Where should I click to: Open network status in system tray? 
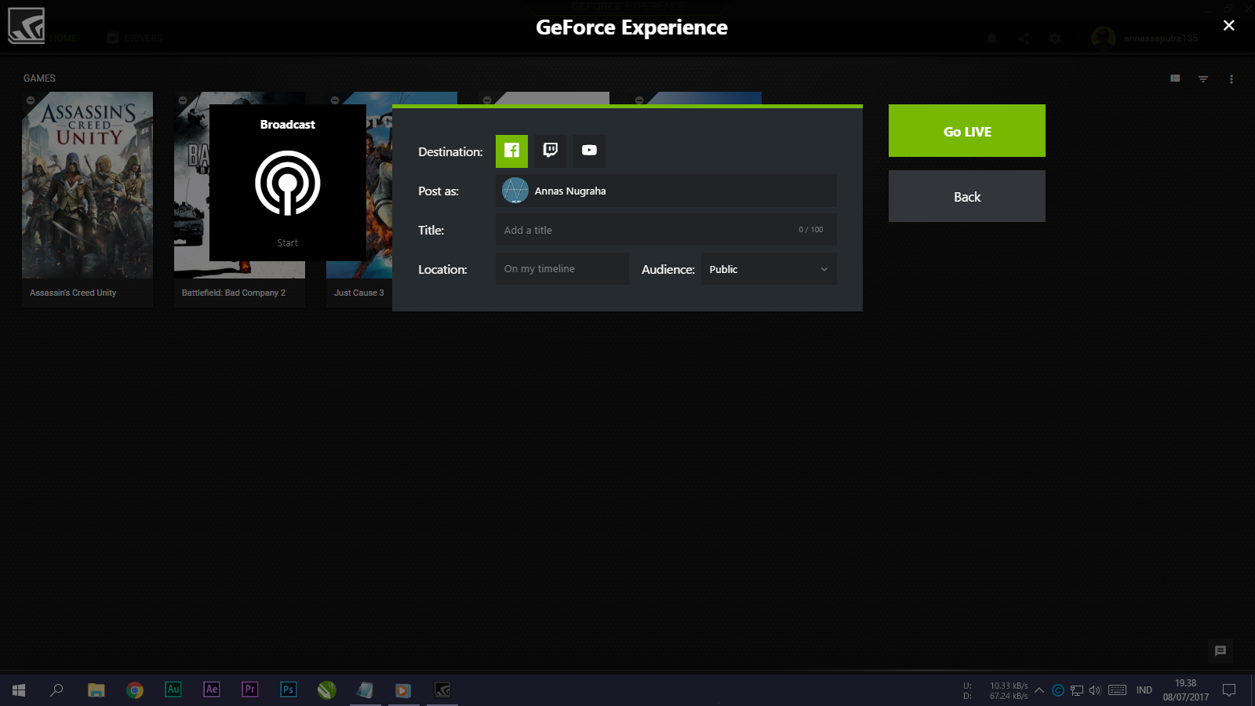[1077, 690]
